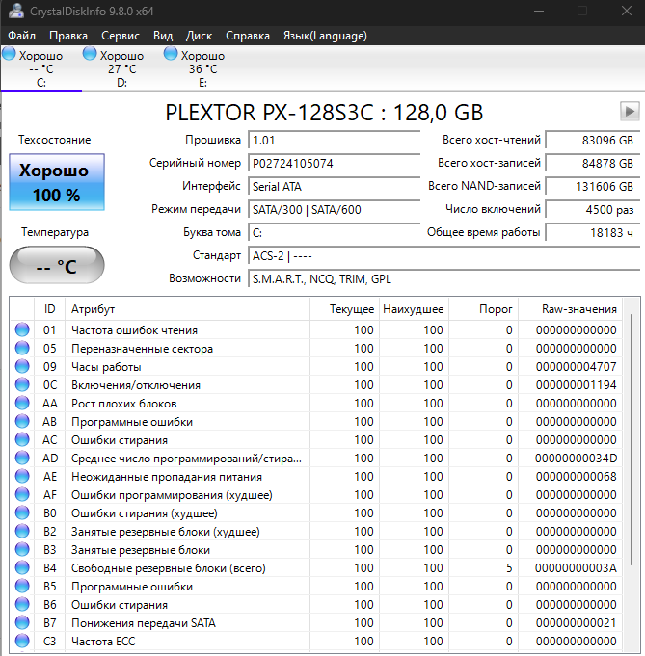This screenshot has height=656, width=645.
Task: Click the Хорошо 100 % health status button
Action: click(55, 183)
